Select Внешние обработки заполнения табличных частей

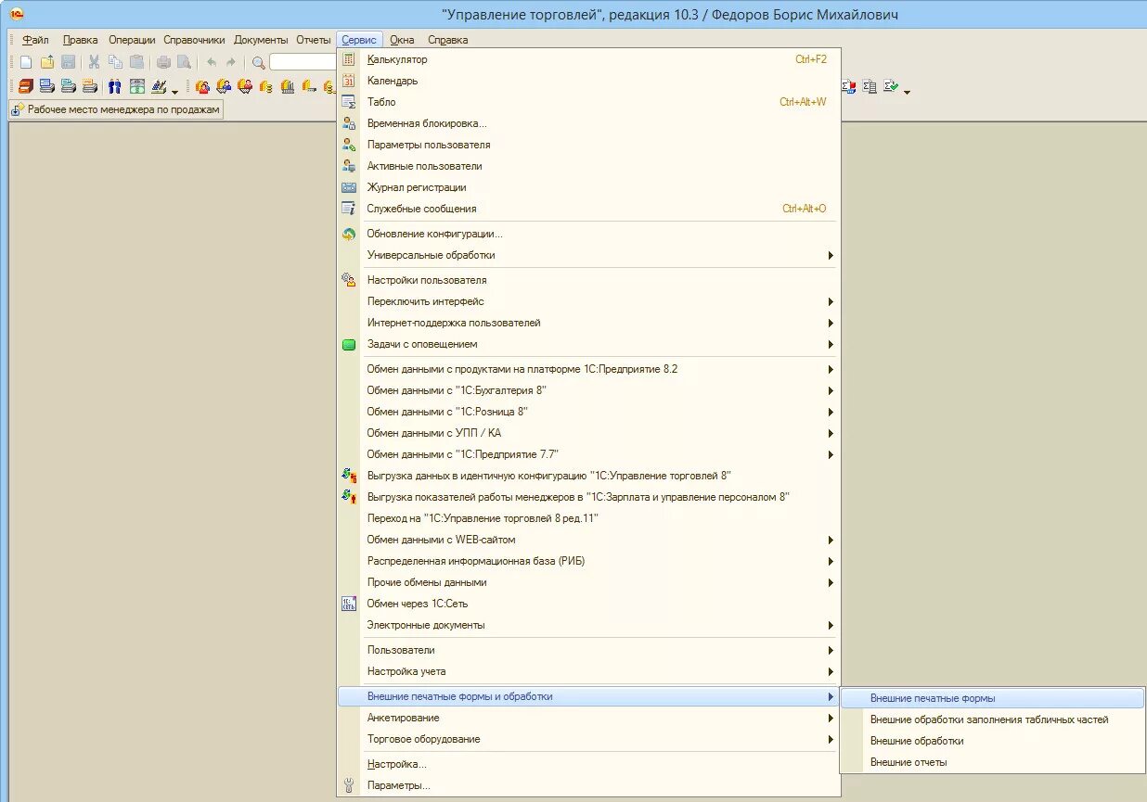coord(992,719)
